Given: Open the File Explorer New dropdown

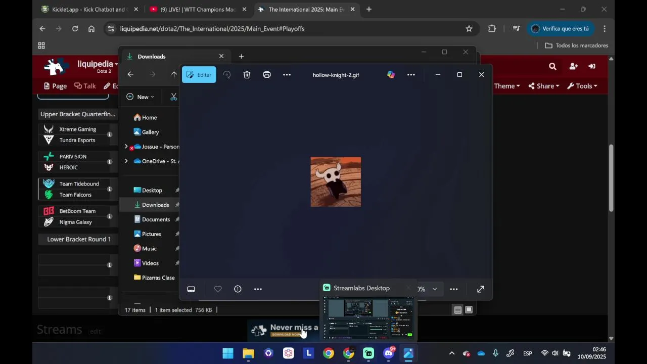Looking at the screenshot, I should pyautogui.click(x=141, y=97).
